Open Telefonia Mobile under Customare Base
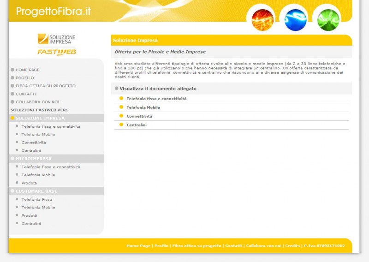 pyautogui.click(x=38, y=208)
